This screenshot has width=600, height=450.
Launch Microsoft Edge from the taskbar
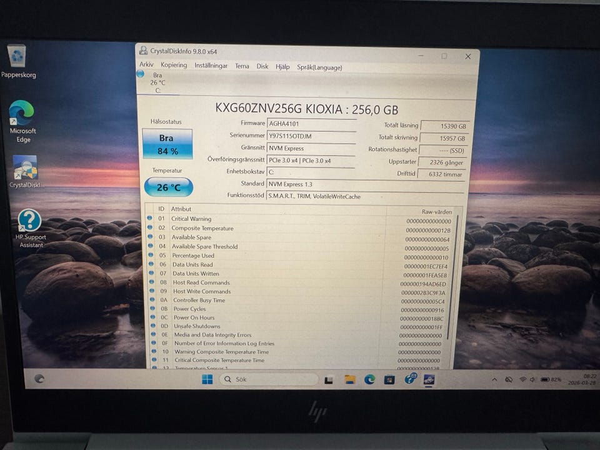click(369, 379)
